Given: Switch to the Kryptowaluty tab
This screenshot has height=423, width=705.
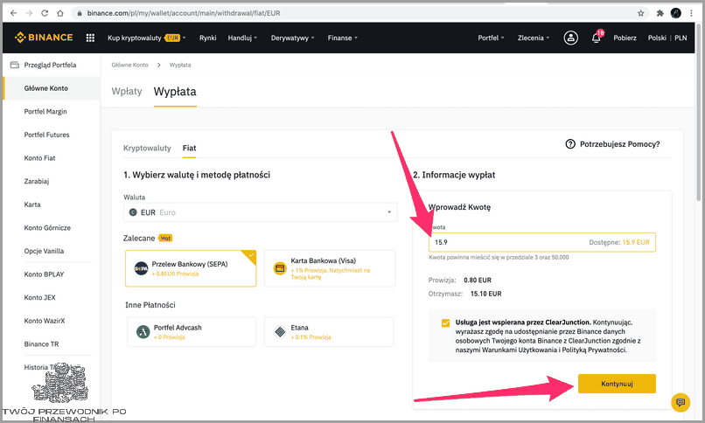Looking at the screenshot, I should click(x=147, y=148).
